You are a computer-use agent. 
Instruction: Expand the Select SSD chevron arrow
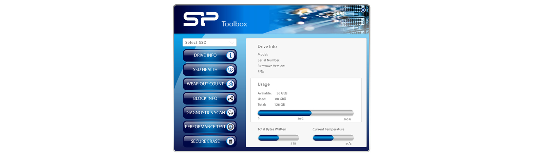click(x=231, y=43)
